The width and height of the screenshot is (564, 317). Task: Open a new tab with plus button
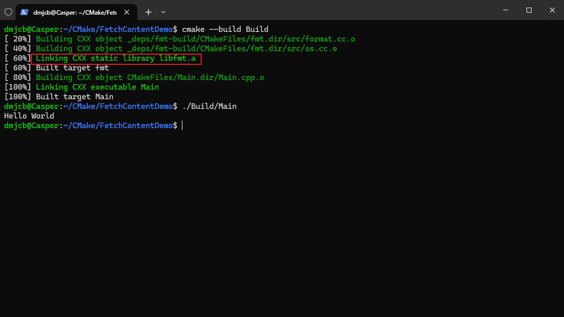pos(148,12)
